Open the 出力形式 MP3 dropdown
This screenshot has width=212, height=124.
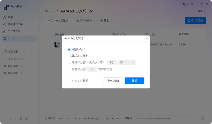[64, 119]
